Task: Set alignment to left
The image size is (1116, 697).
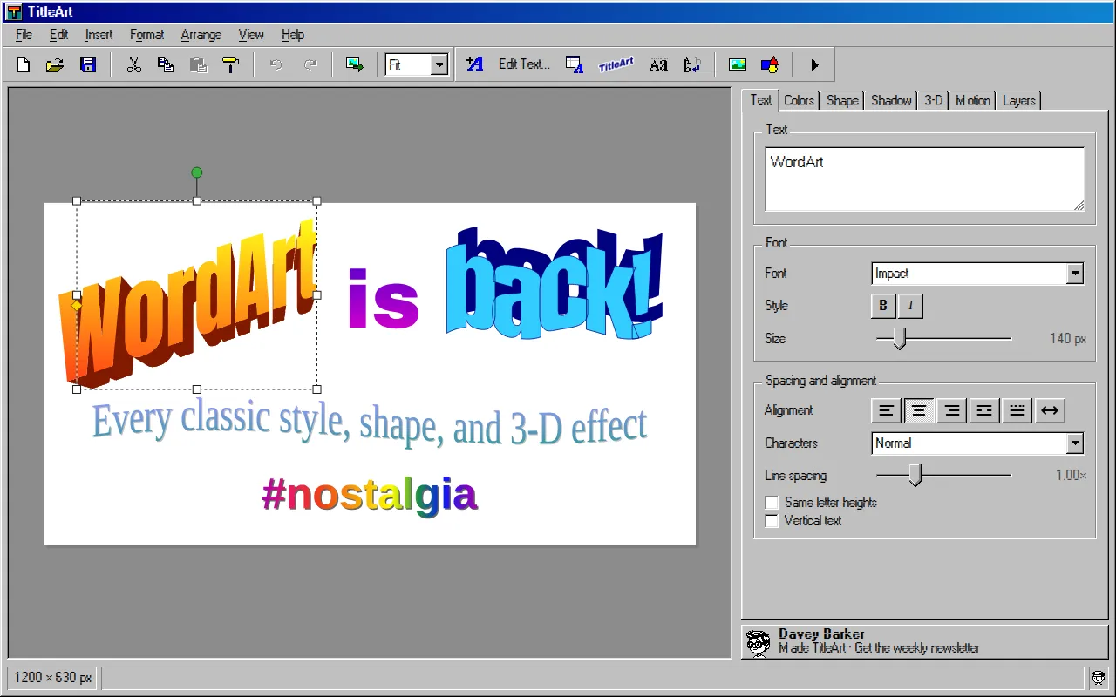Action: pyautogui.click(x=887, y=410)
